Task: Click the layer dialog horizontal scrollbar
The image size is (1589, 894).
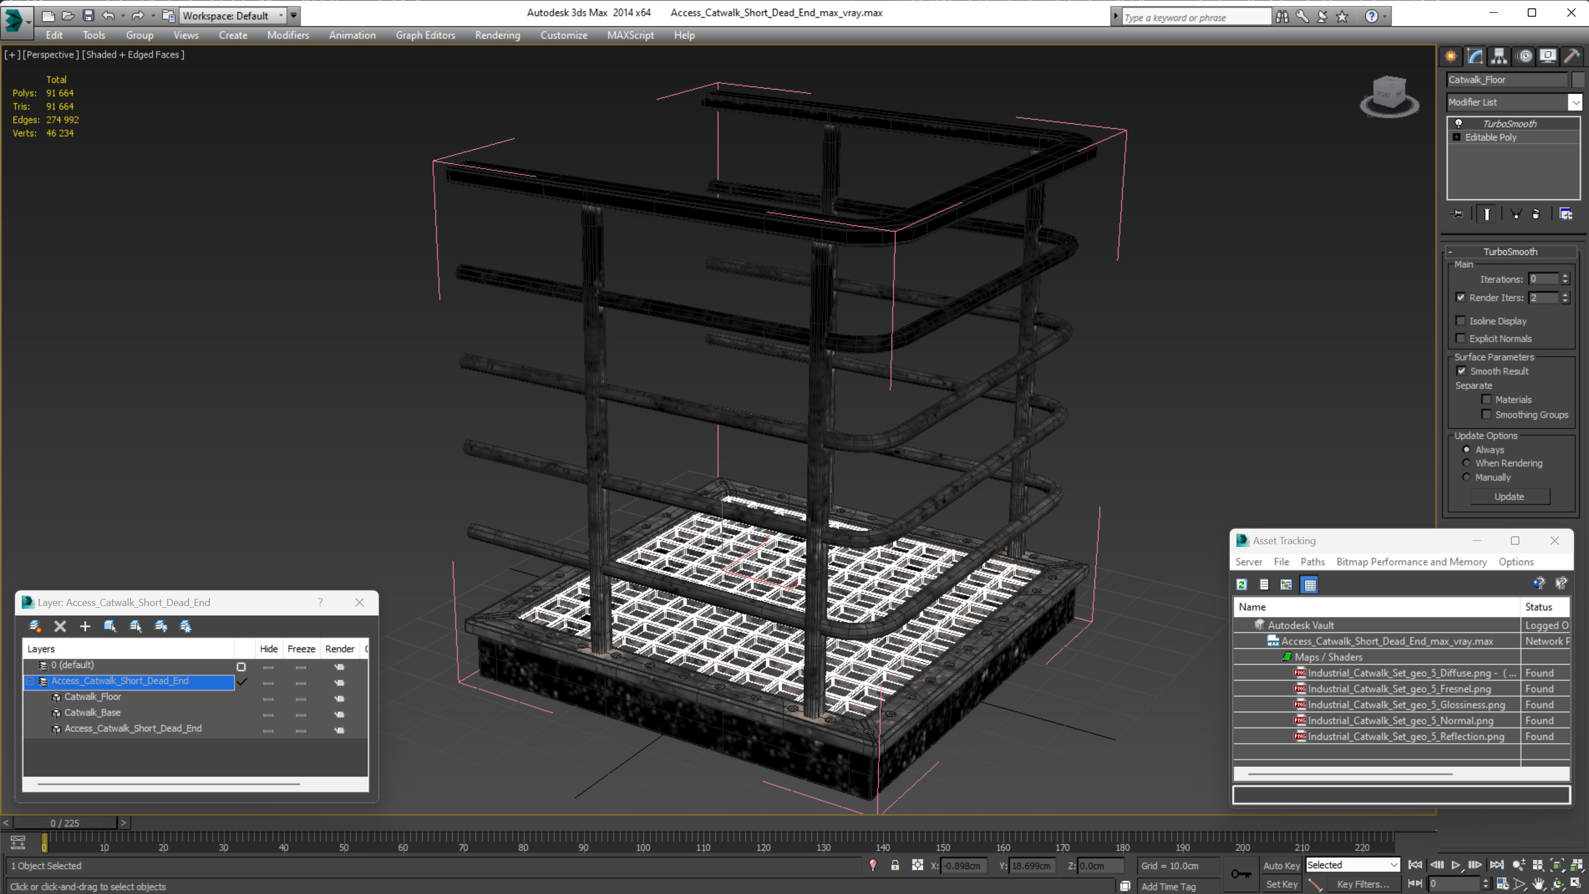Action: [x=168, y=784]
